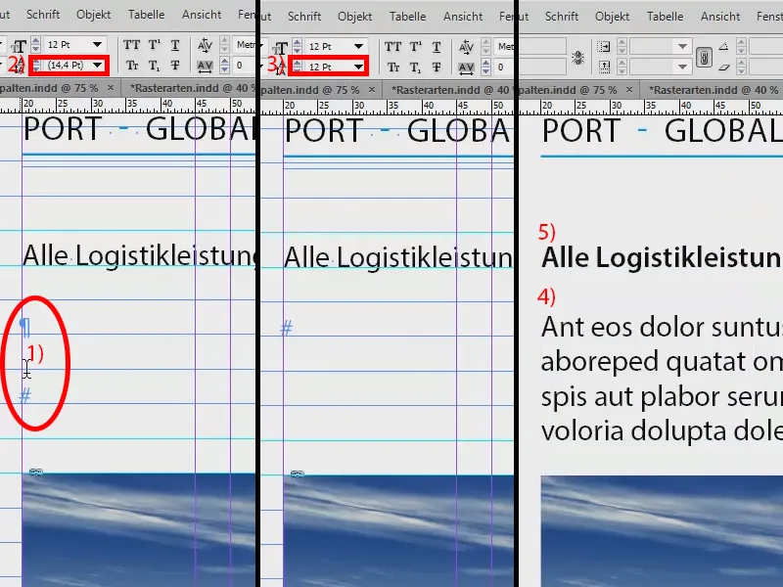Click the kerning (A/V) icon
The height and width of the screenshot is (587, 783).
[205, 45]
